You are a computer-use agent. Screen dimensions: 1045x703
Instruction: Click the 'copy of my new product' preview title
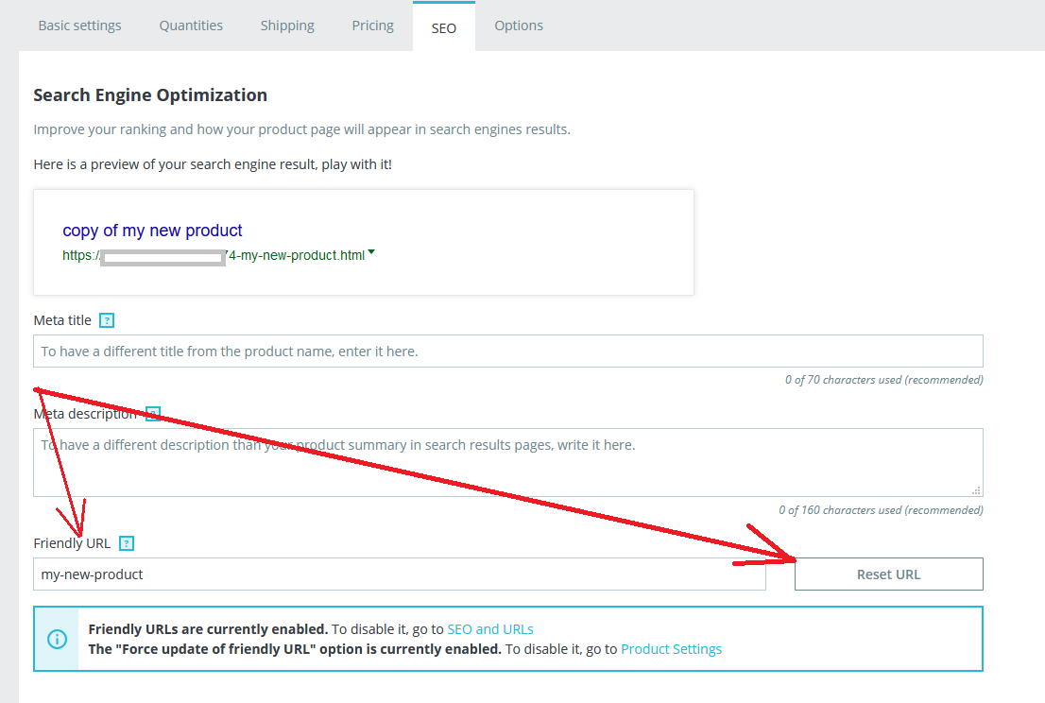tap(152, 231)
